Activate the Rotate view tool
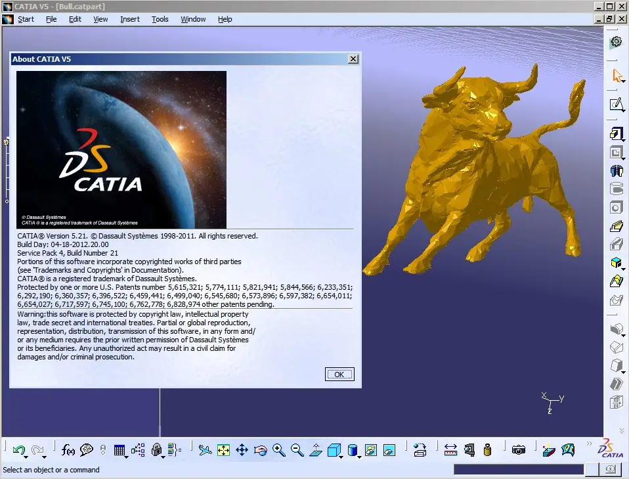Image resolution: width=629 pixels, height=479 pixels. point(261,450)
